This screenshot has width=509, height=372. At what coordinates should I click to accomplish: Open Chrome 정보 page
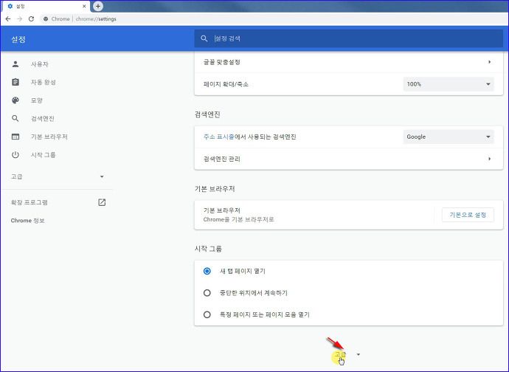pos(27,221)
